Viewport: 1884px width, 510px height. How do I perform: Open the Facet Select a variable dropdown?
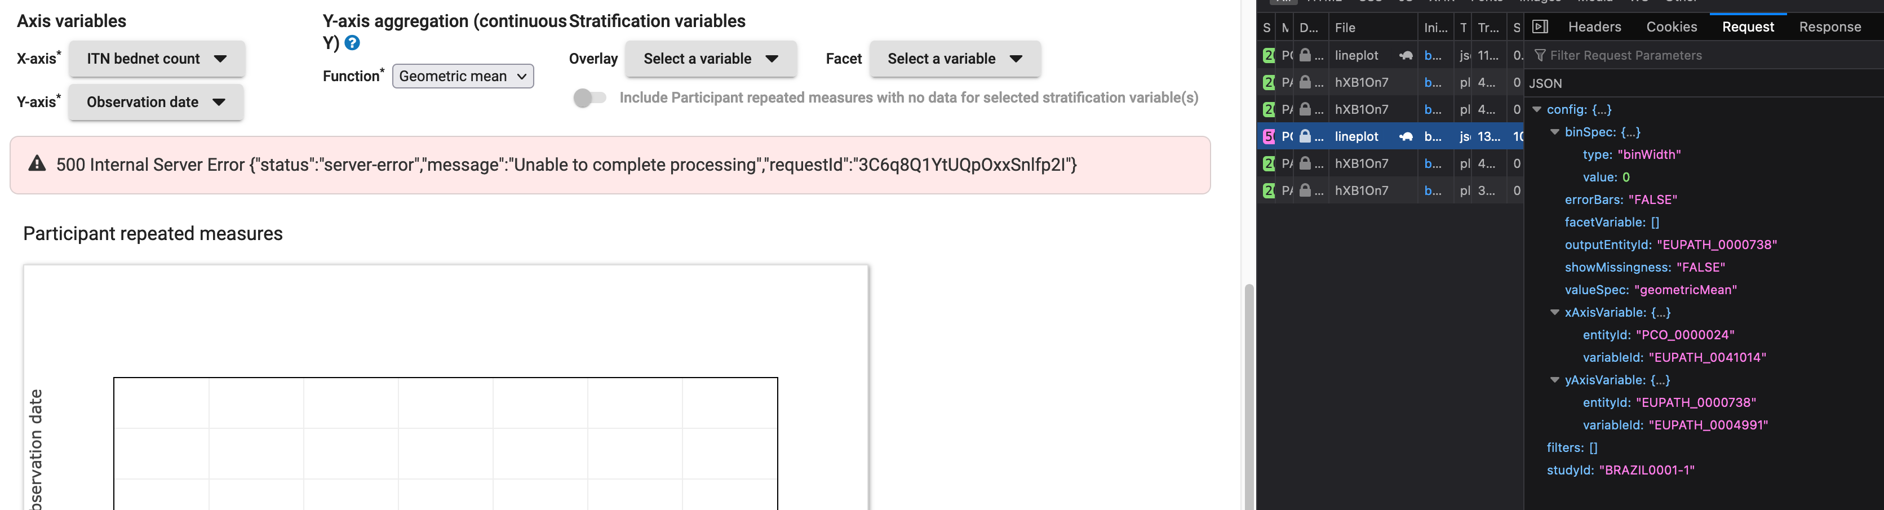pyautogui.click(x=955, y=59)
